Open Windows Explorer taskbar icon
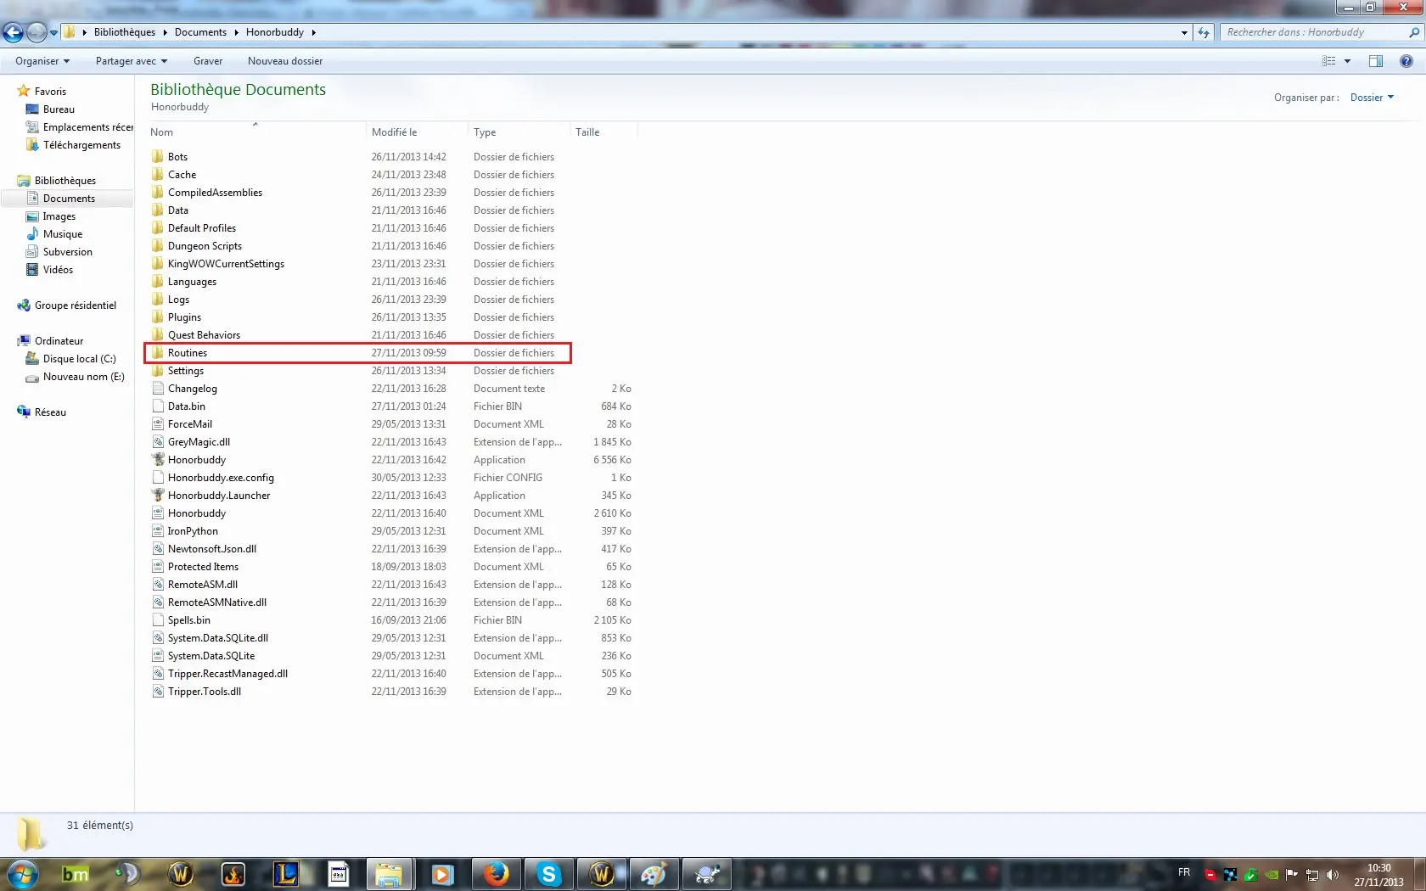This screenshot has width=1426, height=891. point(390,874)
